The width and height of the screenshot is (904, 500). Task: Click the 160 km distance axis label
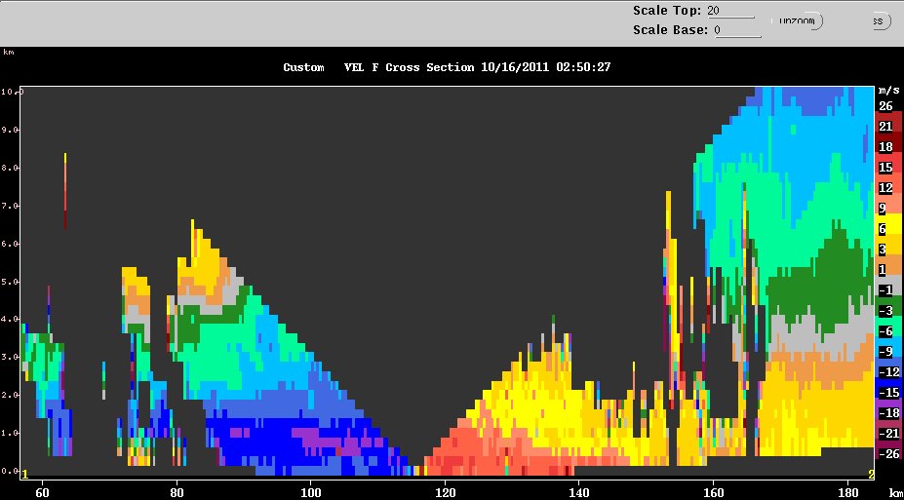pos(713,492)
